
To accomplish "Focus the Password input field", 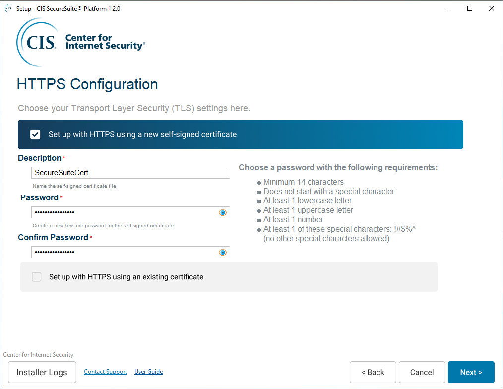I will (130, 212).
